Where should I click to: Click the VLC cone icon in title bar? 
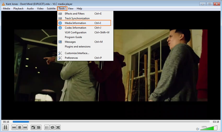tap(3, 4)
